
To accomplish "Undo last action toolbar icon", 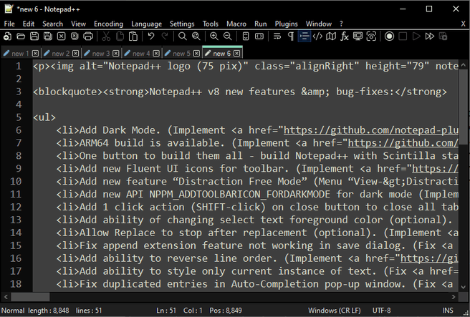I will (x=150, y=36).
